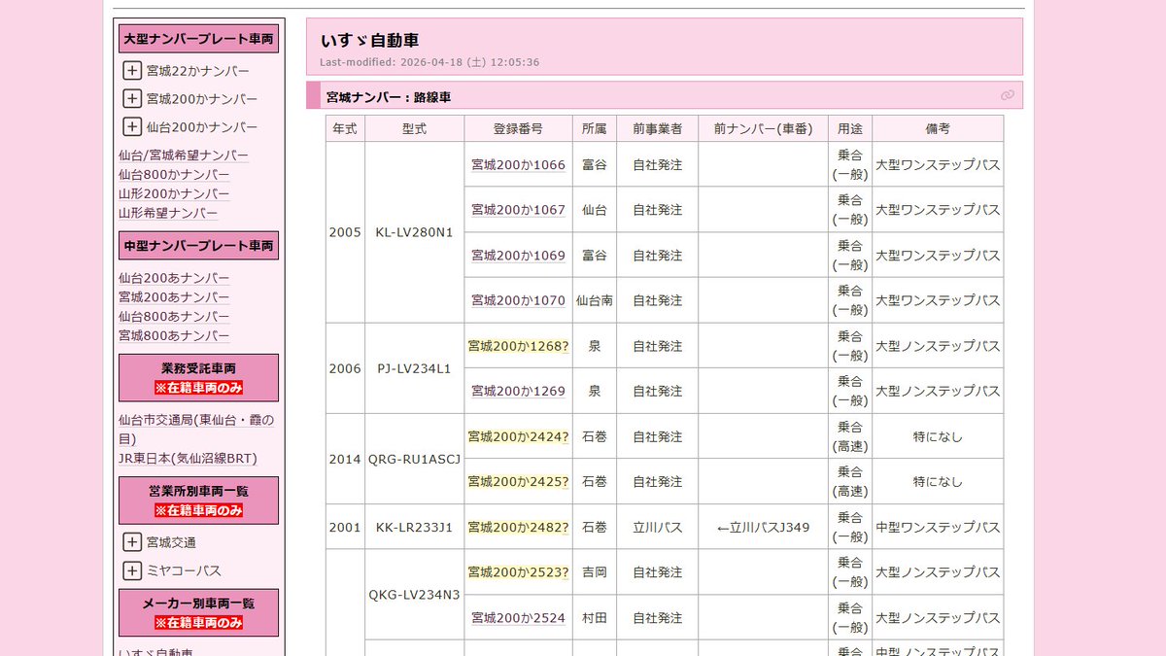
Task: Click the 登録番号 column header
Action: tap(518, 128)
